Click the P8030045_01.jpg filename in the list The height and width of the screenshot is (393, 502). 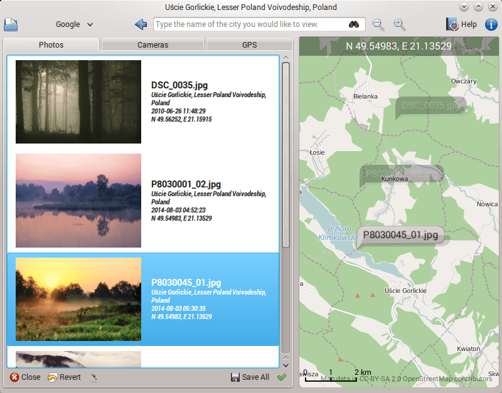(186, 283)
